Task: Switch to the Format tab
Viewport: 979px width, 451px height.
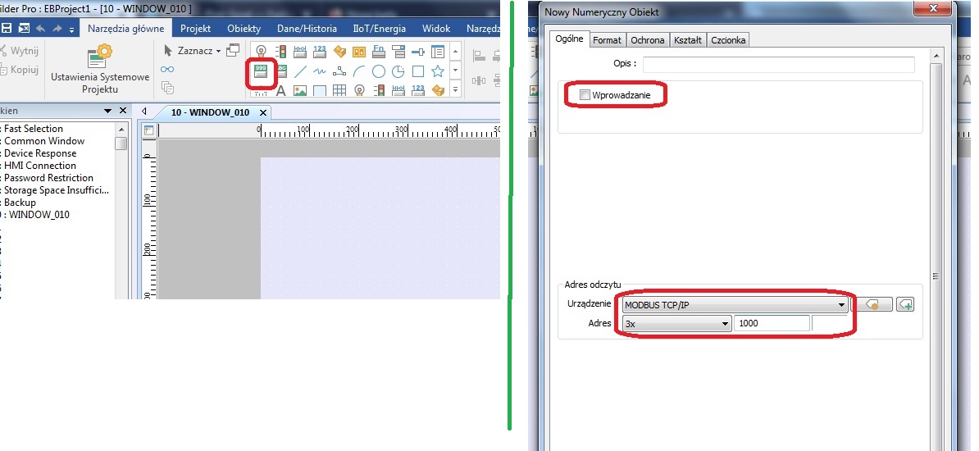Action: click(x=607, y=39)
